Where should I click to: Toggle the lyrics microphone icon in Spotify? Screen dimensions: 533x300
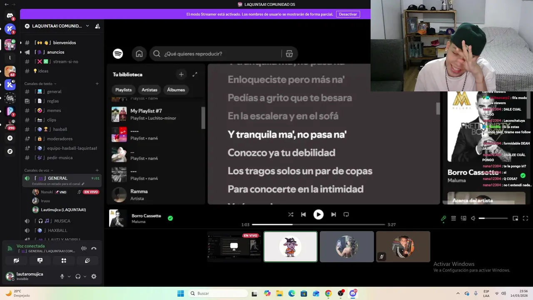coord(443,218)
